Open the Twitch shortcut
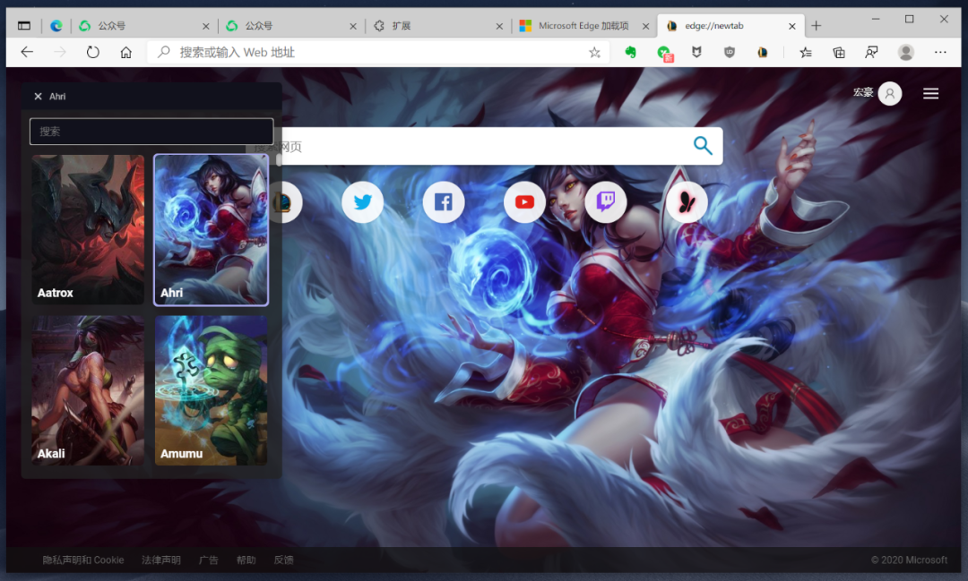Image resolution: width=968 pixels, height=581 pixels. point(606,201)
